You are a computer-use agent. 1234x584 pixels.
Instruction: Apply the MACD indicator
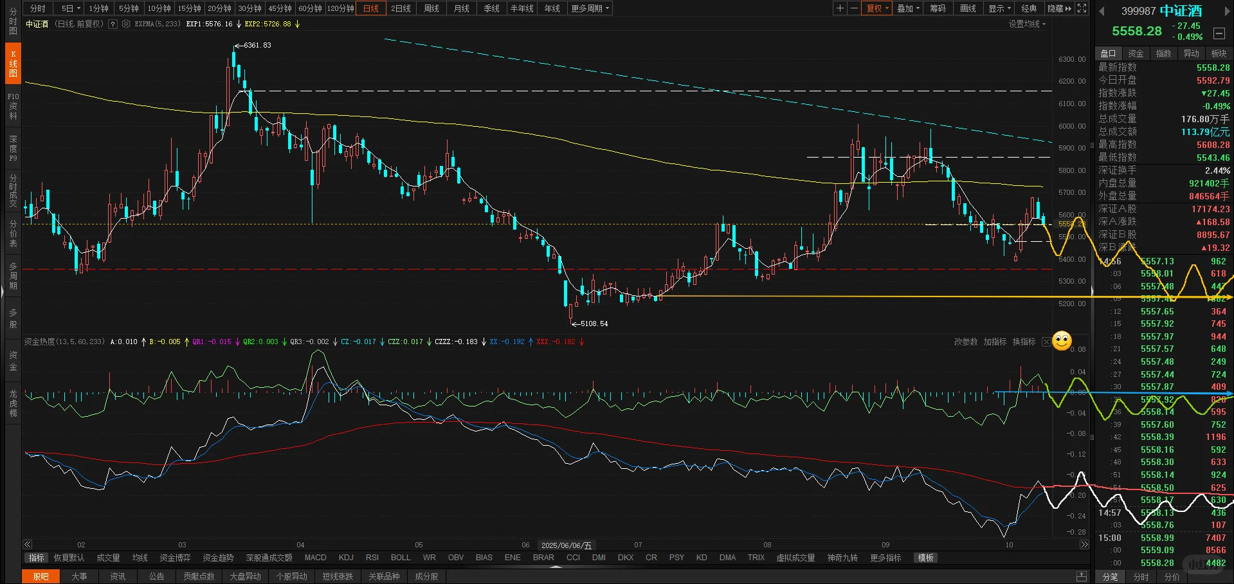coord(315,558)
